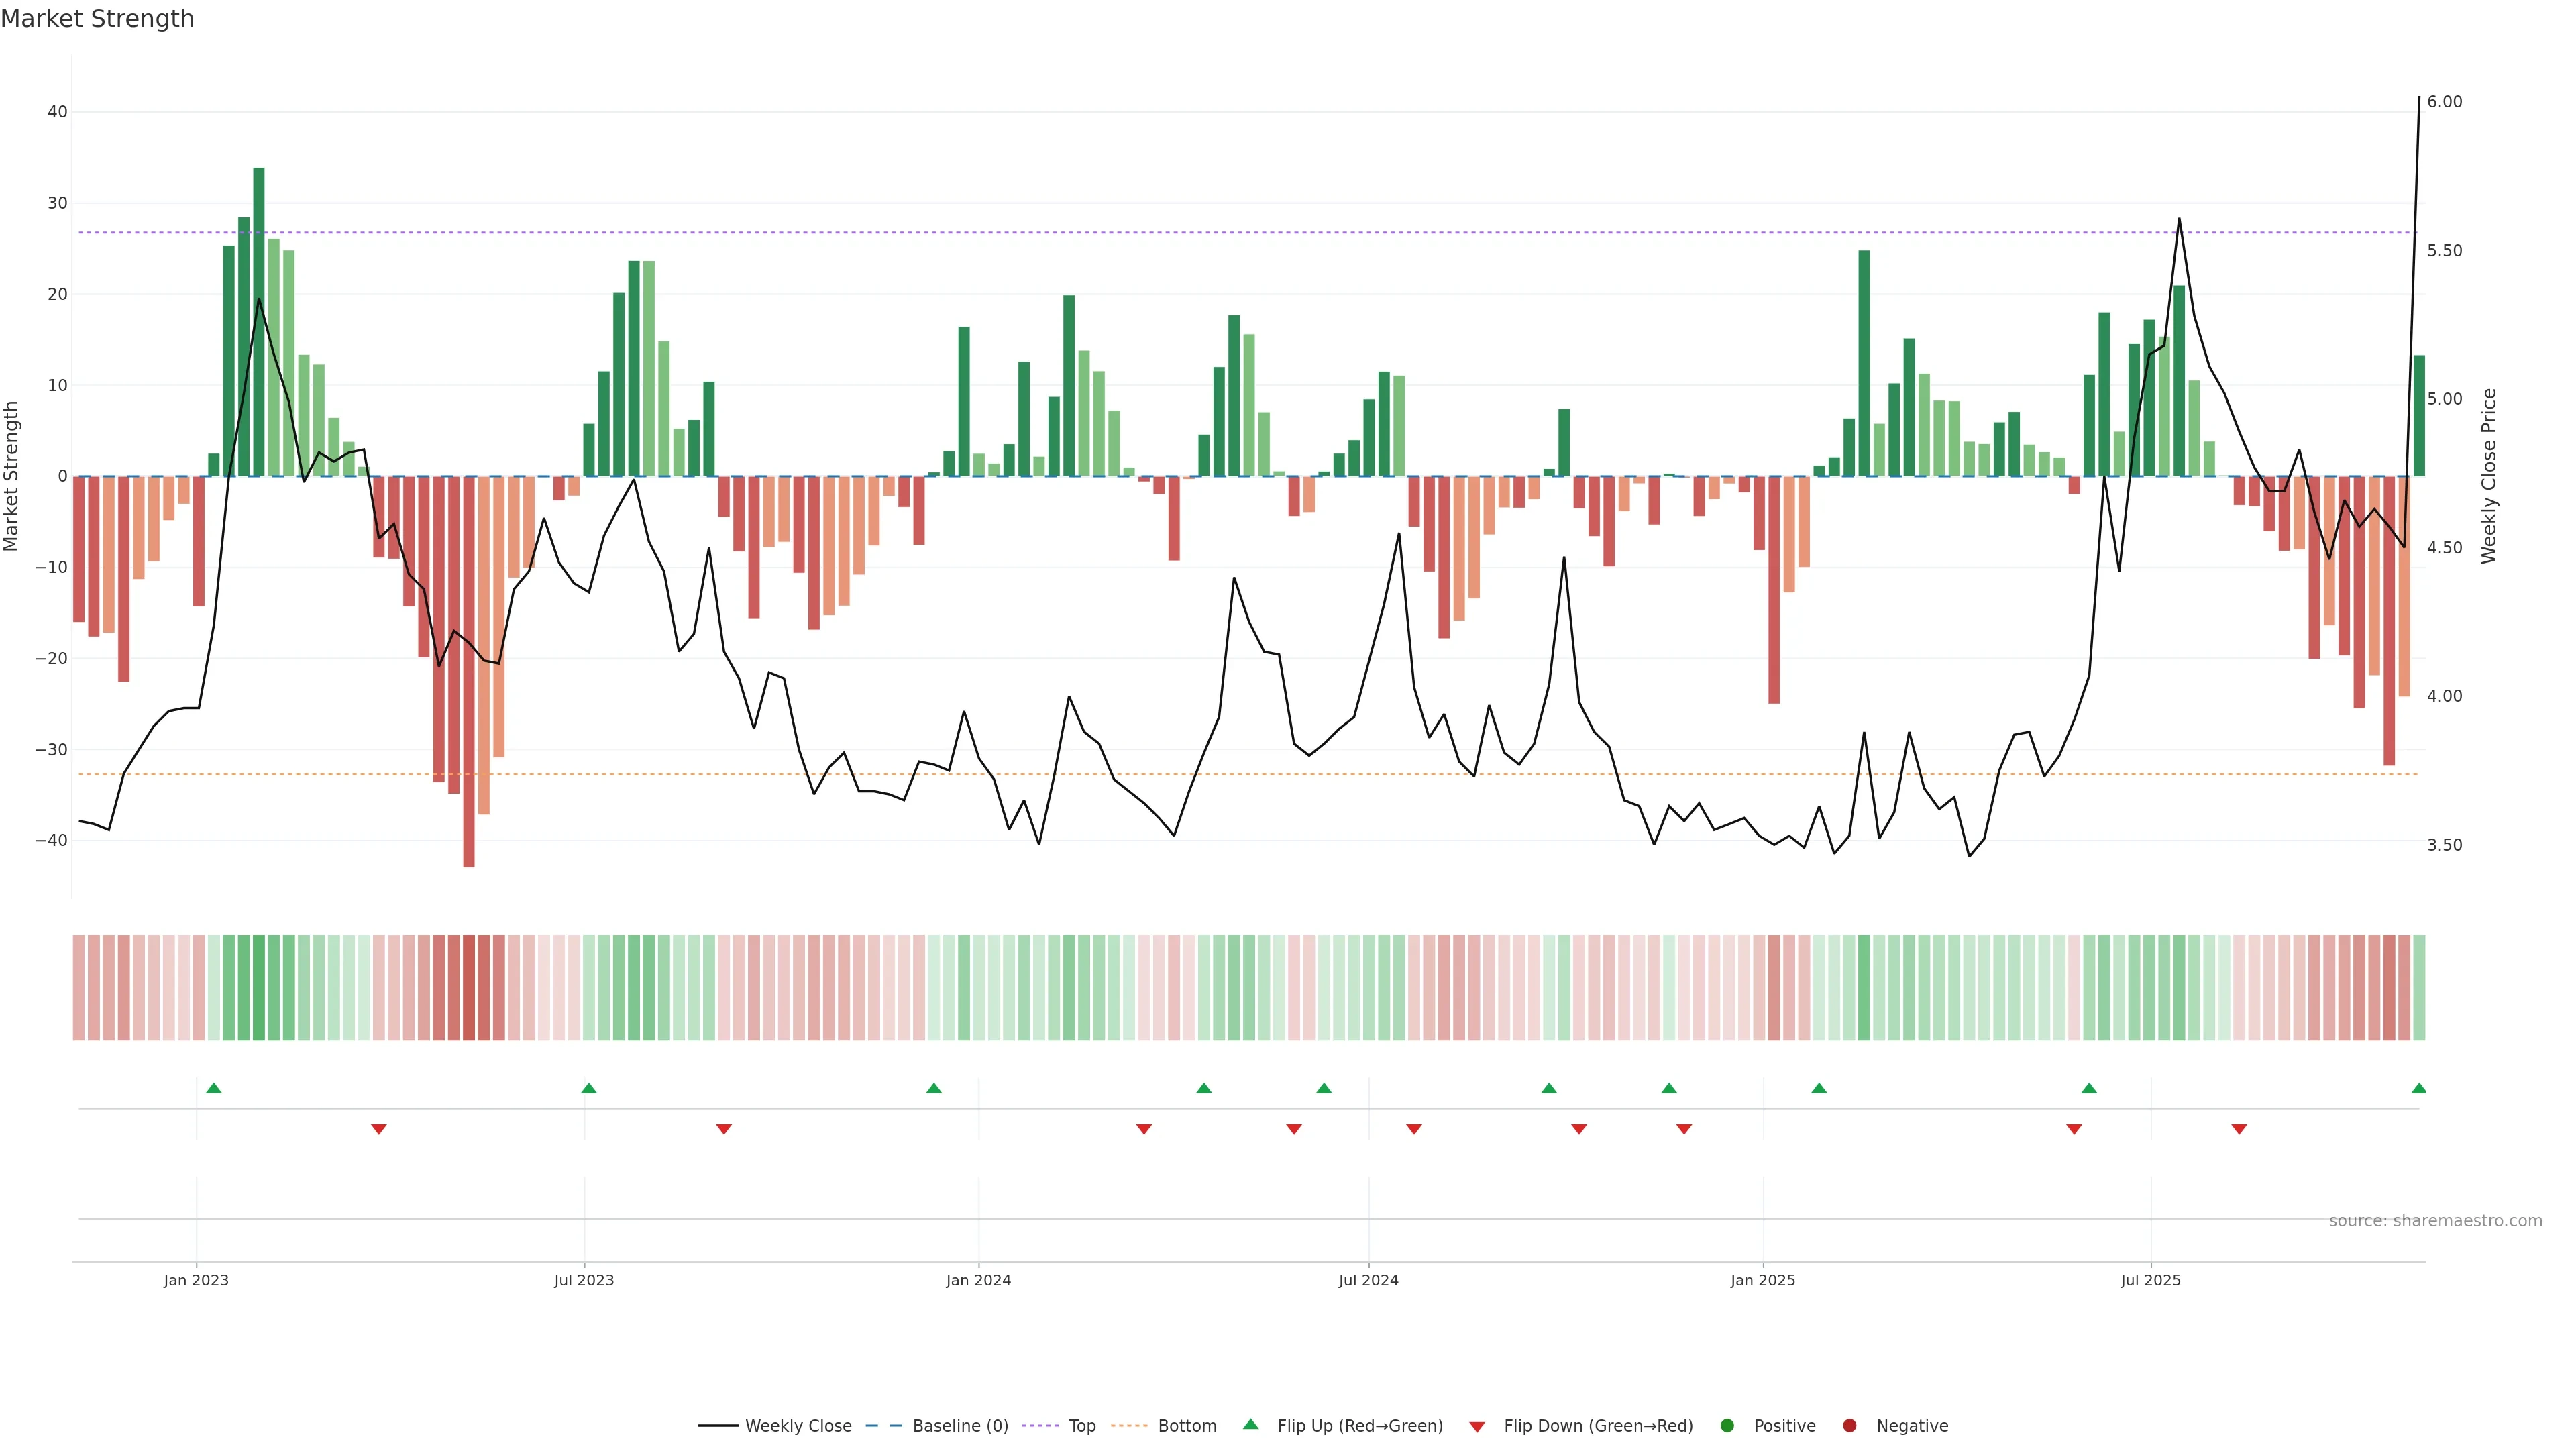Click the flip-up triangle at Jul 2023
2576x1449 pixels.
[x=589, y=1088]
